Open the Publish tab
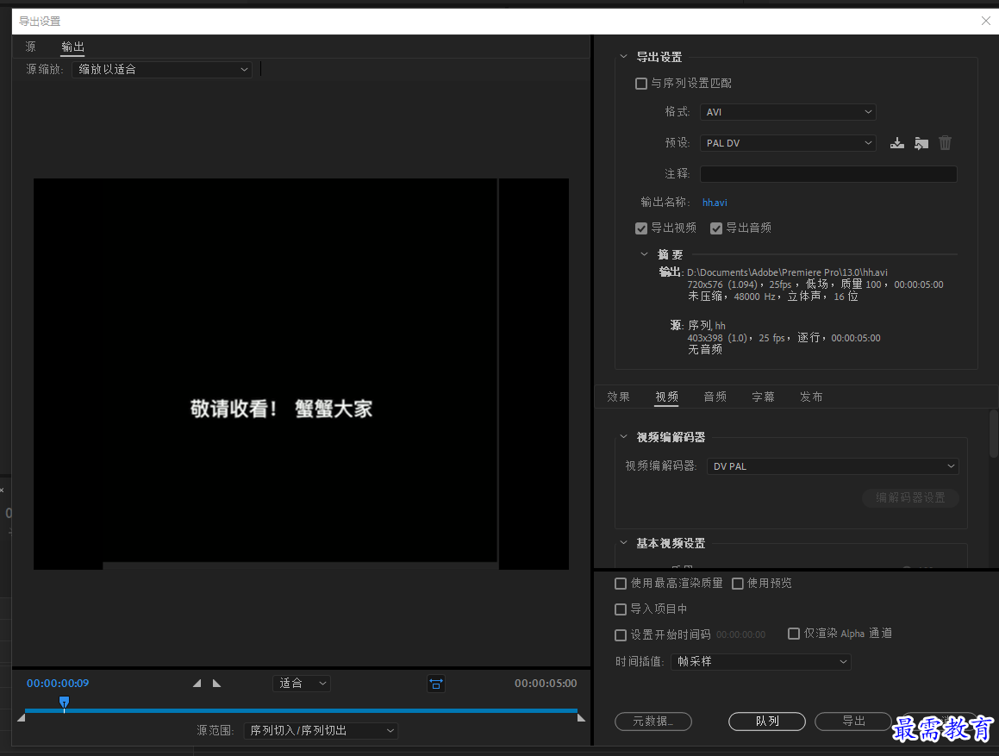Screen dimensions: 999x756 tap(811, 397)
